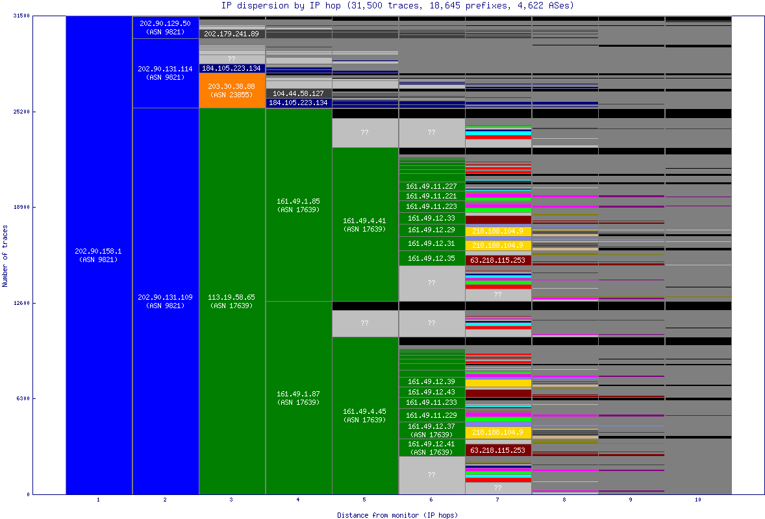Click the chart title text
The image size is (765, 519).
pyautogui.click(x=382, y=6)
